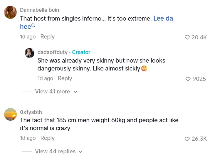Select the comment text about 185 cm men

[99, 124]
